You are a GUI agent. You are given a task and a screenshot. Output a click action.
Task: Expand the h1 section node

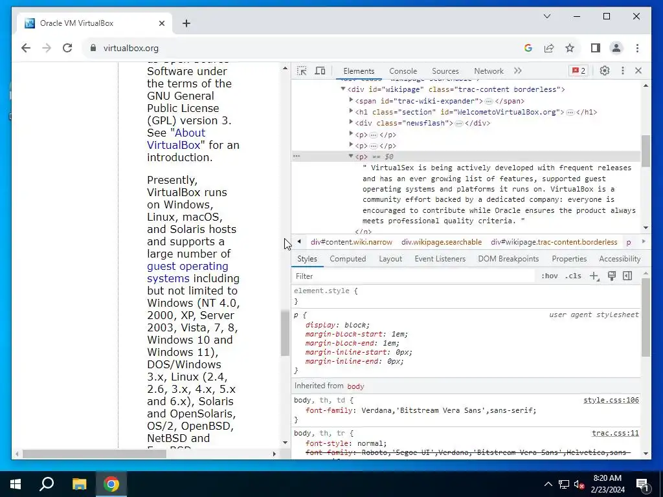coord(351,111)
